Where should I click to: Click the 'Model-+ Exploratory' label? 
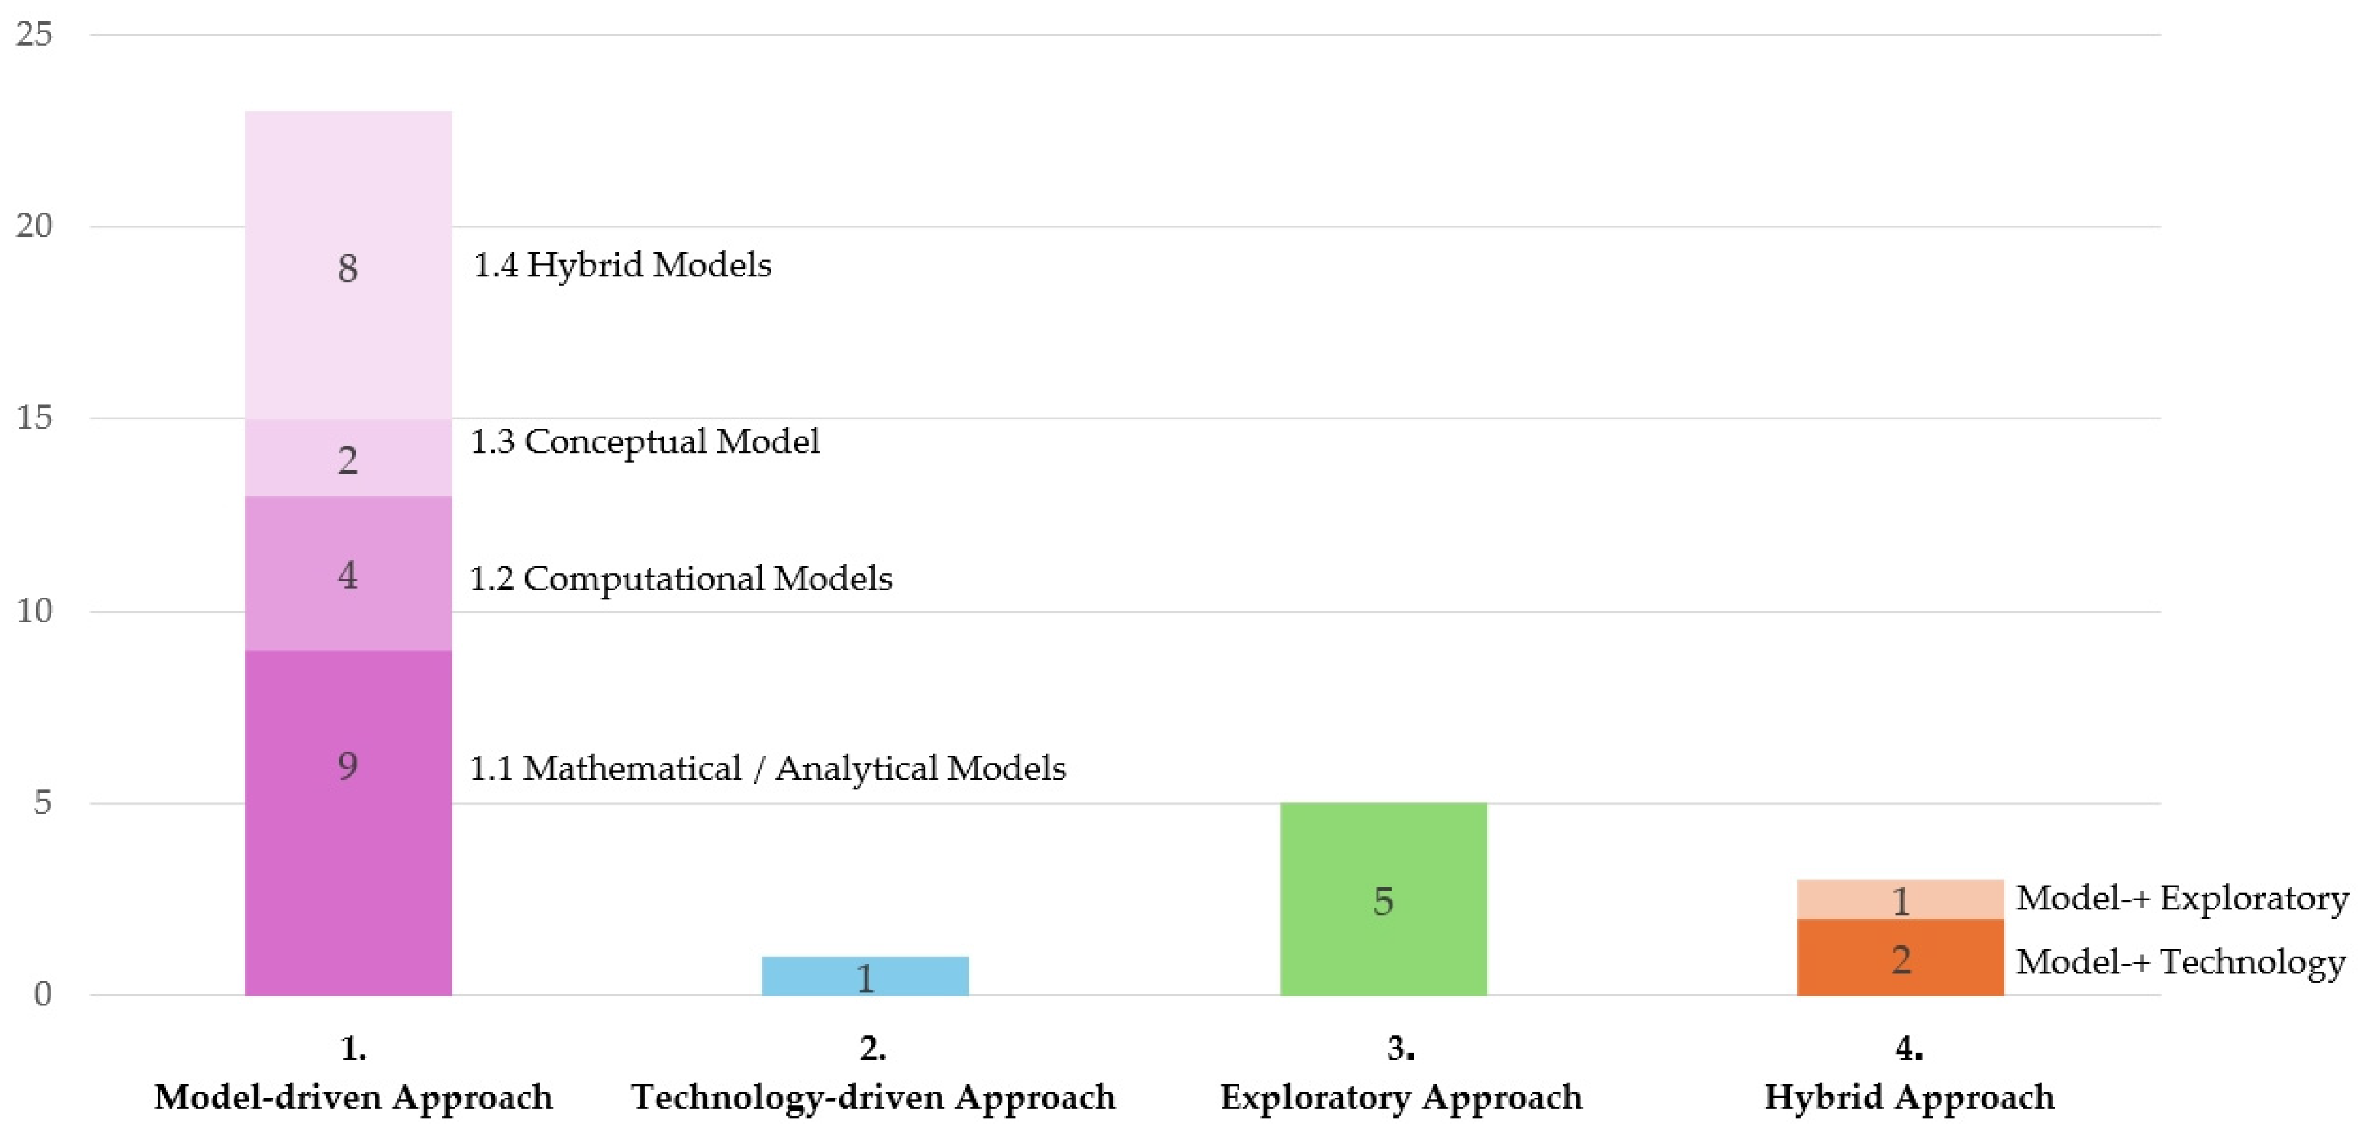2181,898
